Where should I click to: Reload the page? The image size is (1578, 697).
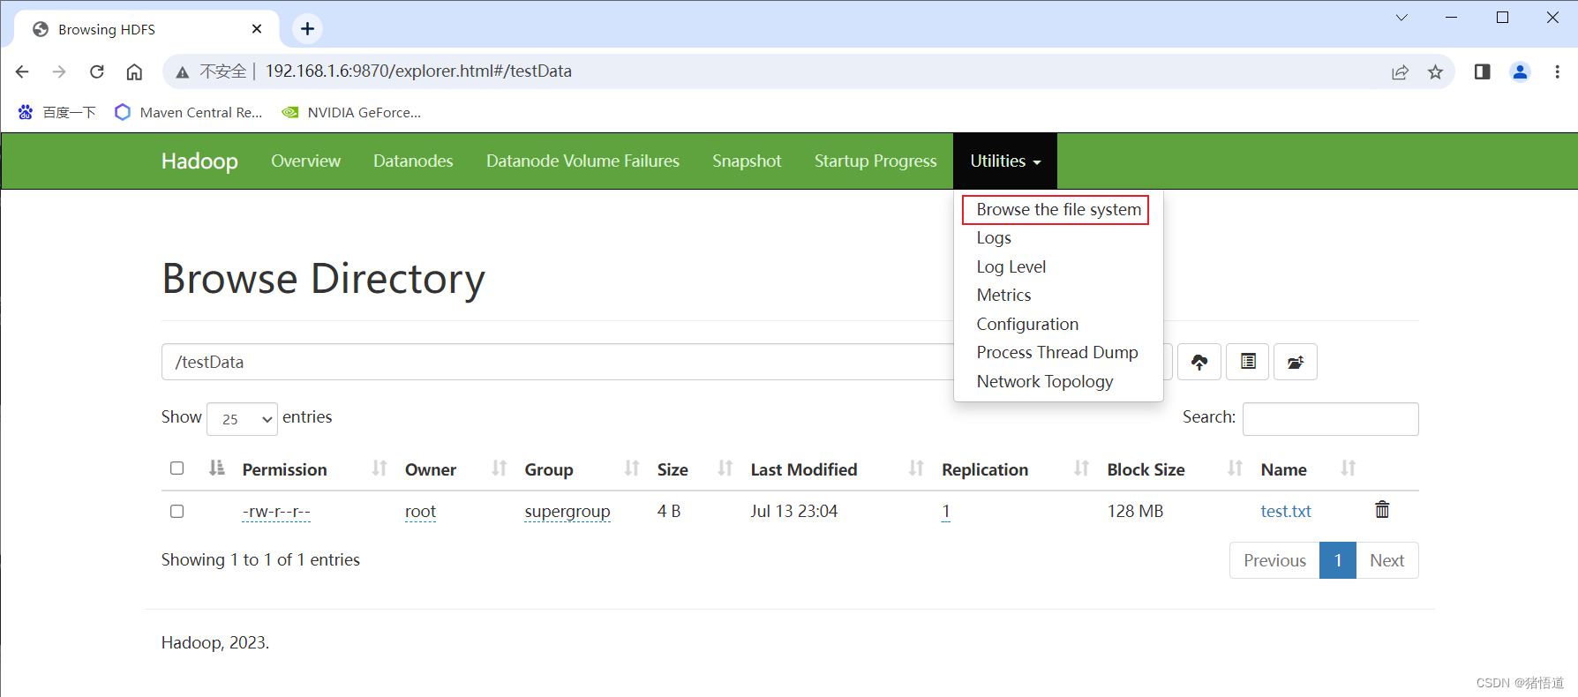(97, 71)
